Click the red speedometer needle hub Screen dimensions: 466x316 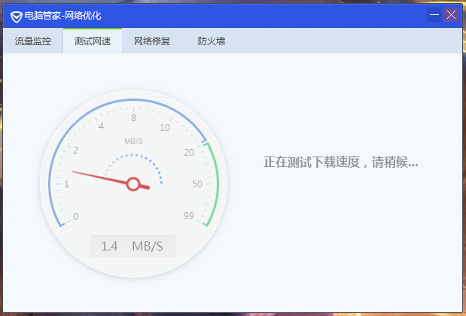tap(133, 184)
